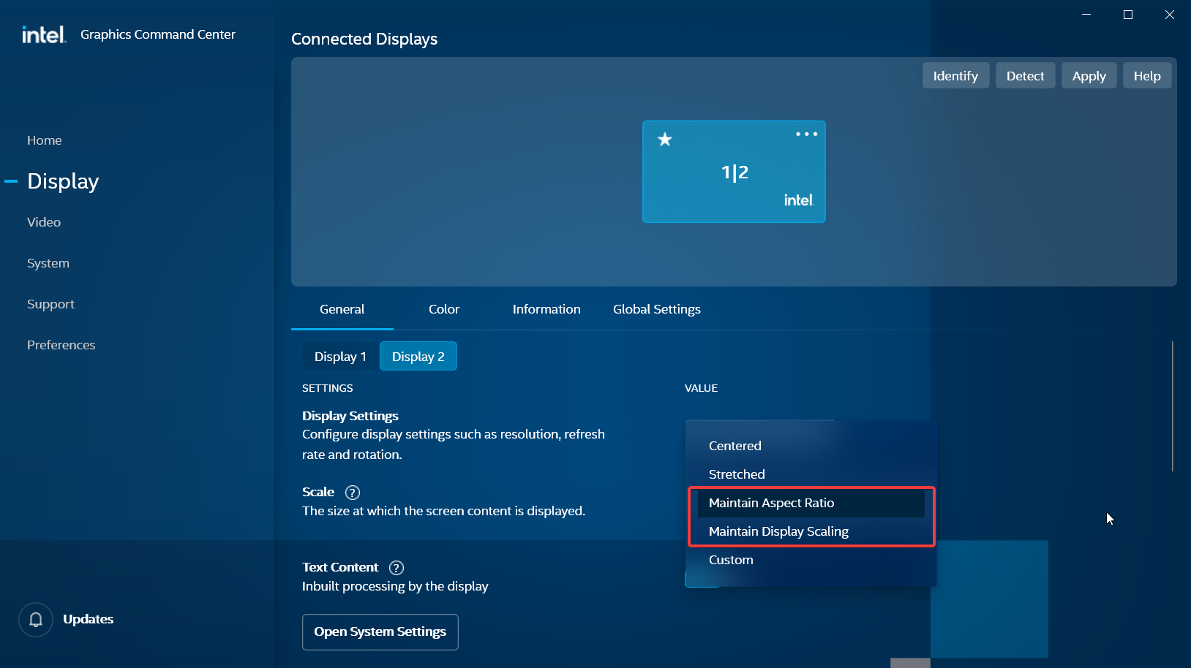Click the star icon on the display tile
The height and width of the screenshot is (668, 1191).
point(664,139)
